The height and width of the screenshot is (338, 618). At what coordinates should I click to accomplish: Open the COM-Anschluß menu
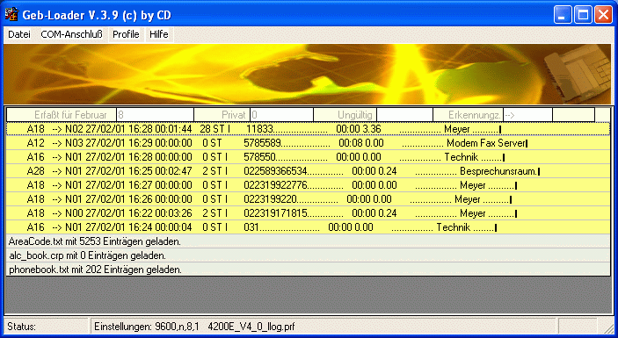pyautogui.click(x=72, y=34)
